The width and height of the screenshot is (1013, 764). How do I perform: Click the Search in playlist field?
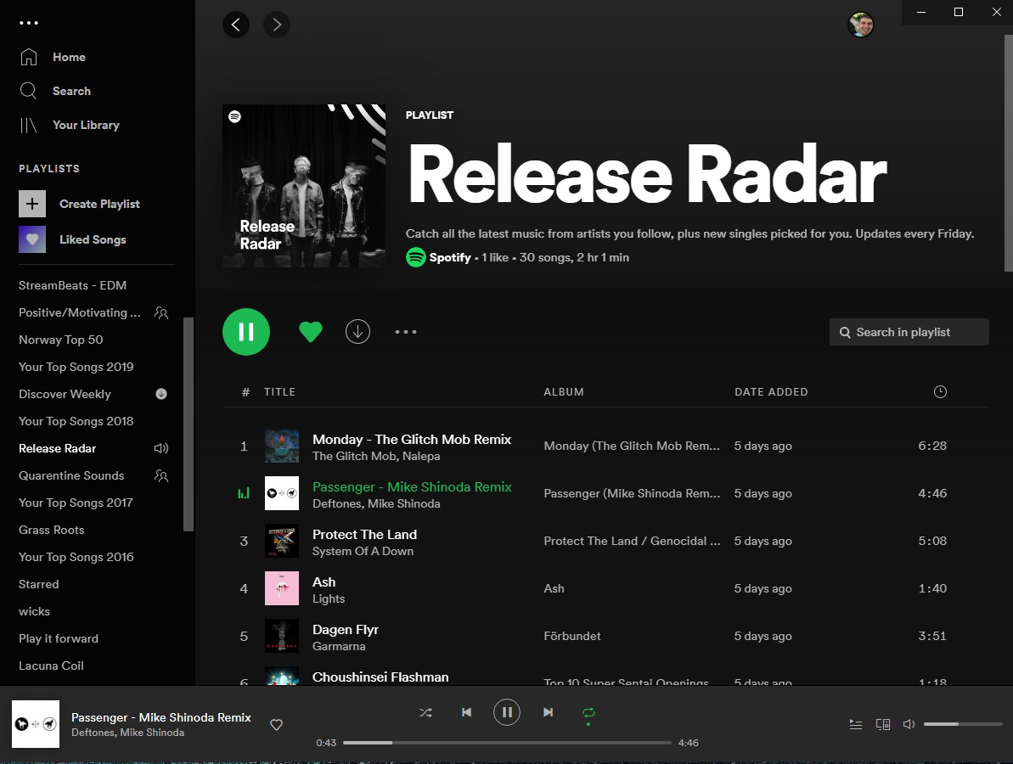(909, 332)
